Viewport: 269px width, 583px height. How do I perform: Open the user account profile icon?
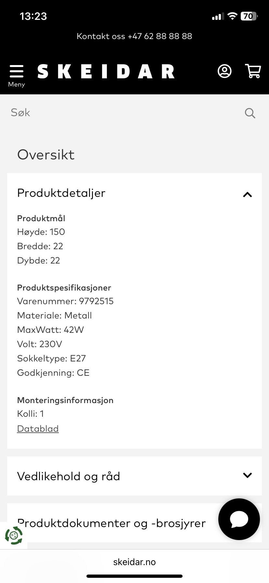click(224, 71)
